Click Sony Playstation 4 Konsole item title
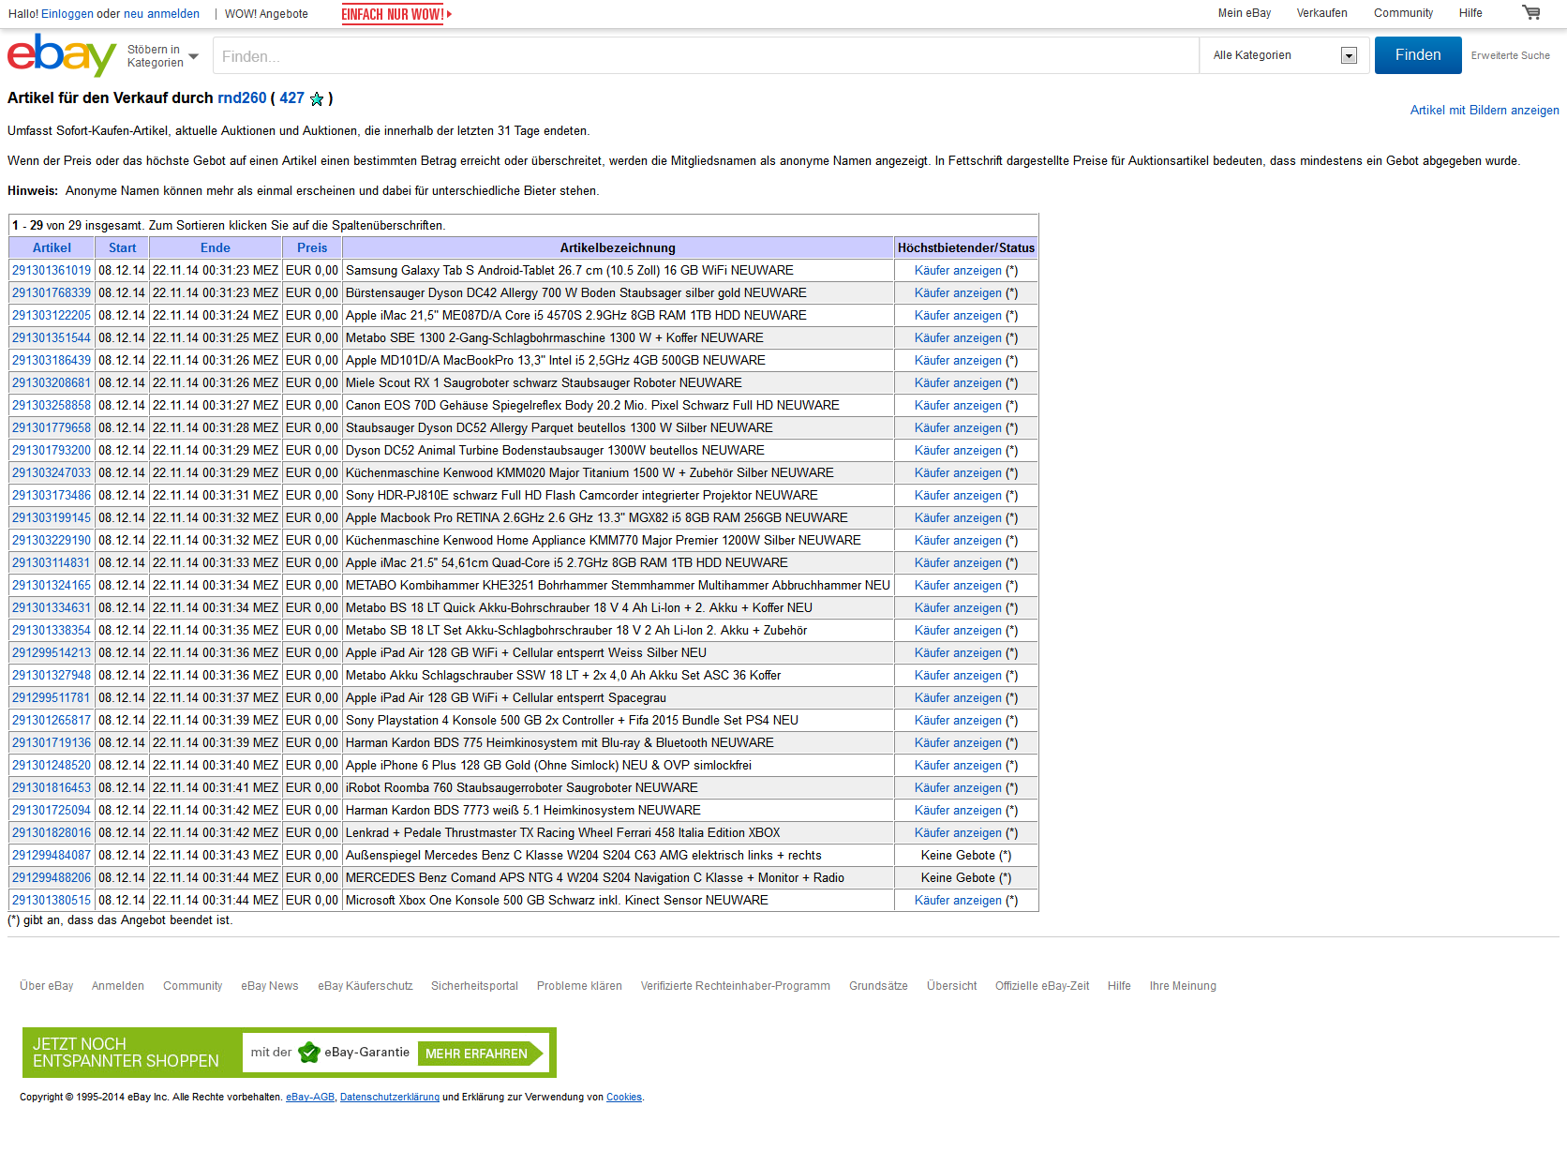1567x1151 pixels. click(572, 720)
